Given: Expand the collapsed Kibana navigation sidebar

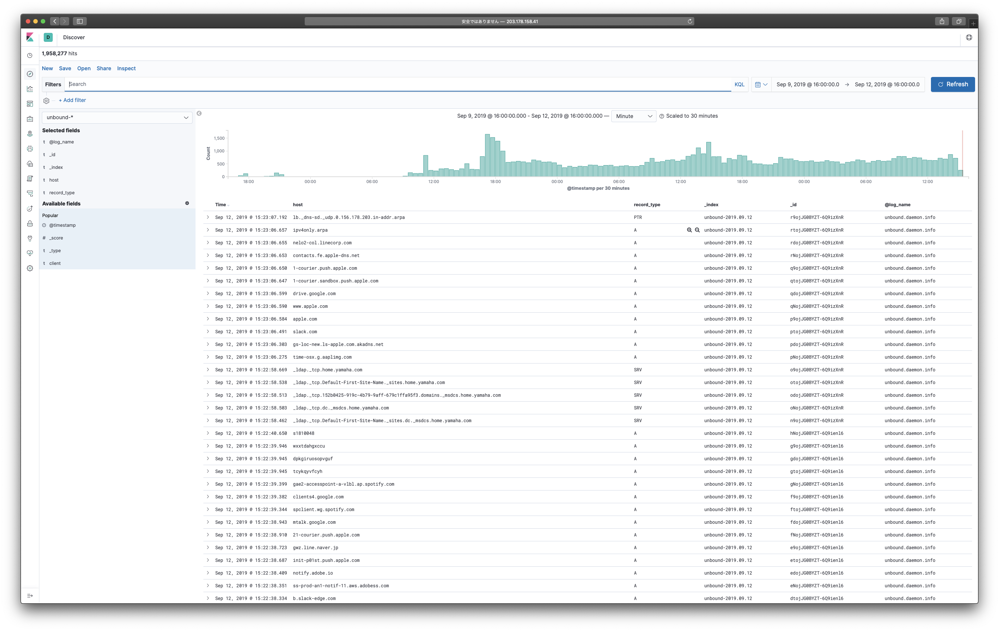Looking at the screenshot, I should tap(30, 596).
